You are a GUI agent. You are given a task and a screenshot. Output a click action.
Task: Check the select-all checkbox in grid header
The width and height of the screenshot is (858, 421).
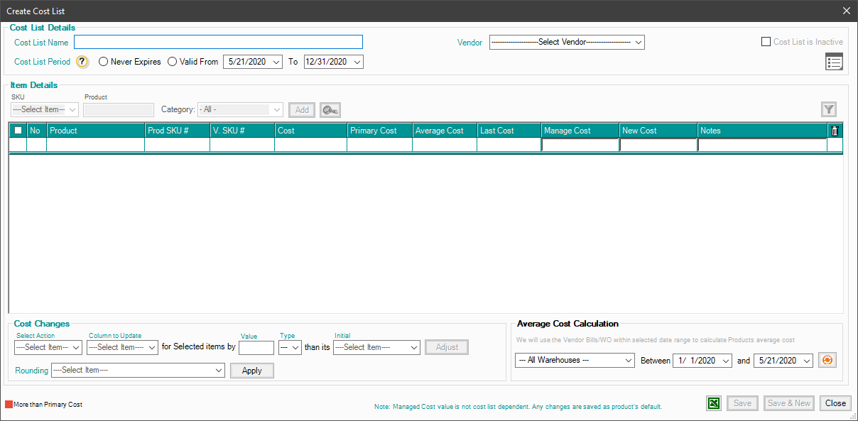pyautogui.click(x=18, y=131)
